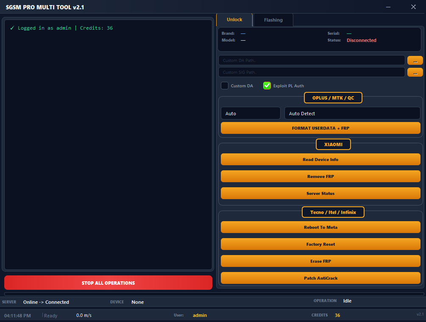The image size is (426, 322).
Task: Click the 04:11:48 PM clock text
Action: tap(17, 316)
